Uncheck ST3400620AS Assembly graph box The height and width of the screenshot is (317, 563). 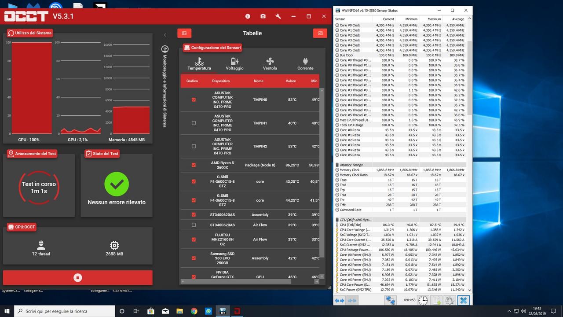click(x=194, y=215)
